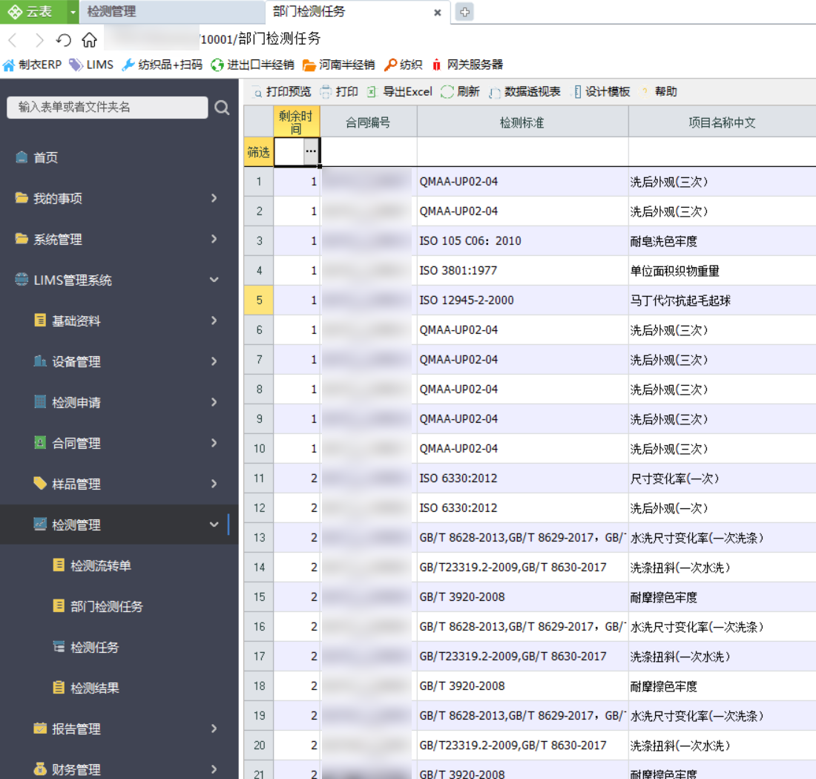Viewport: 816px width, 779px height.
Task: Open the 河南半经销 bookmark folder
Action: point(339,65)
